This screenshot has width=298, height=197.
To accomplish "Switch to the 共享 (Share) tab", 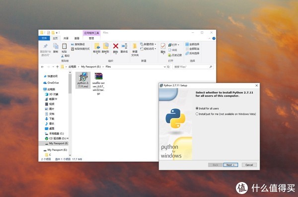I will [x=66, y=38].
